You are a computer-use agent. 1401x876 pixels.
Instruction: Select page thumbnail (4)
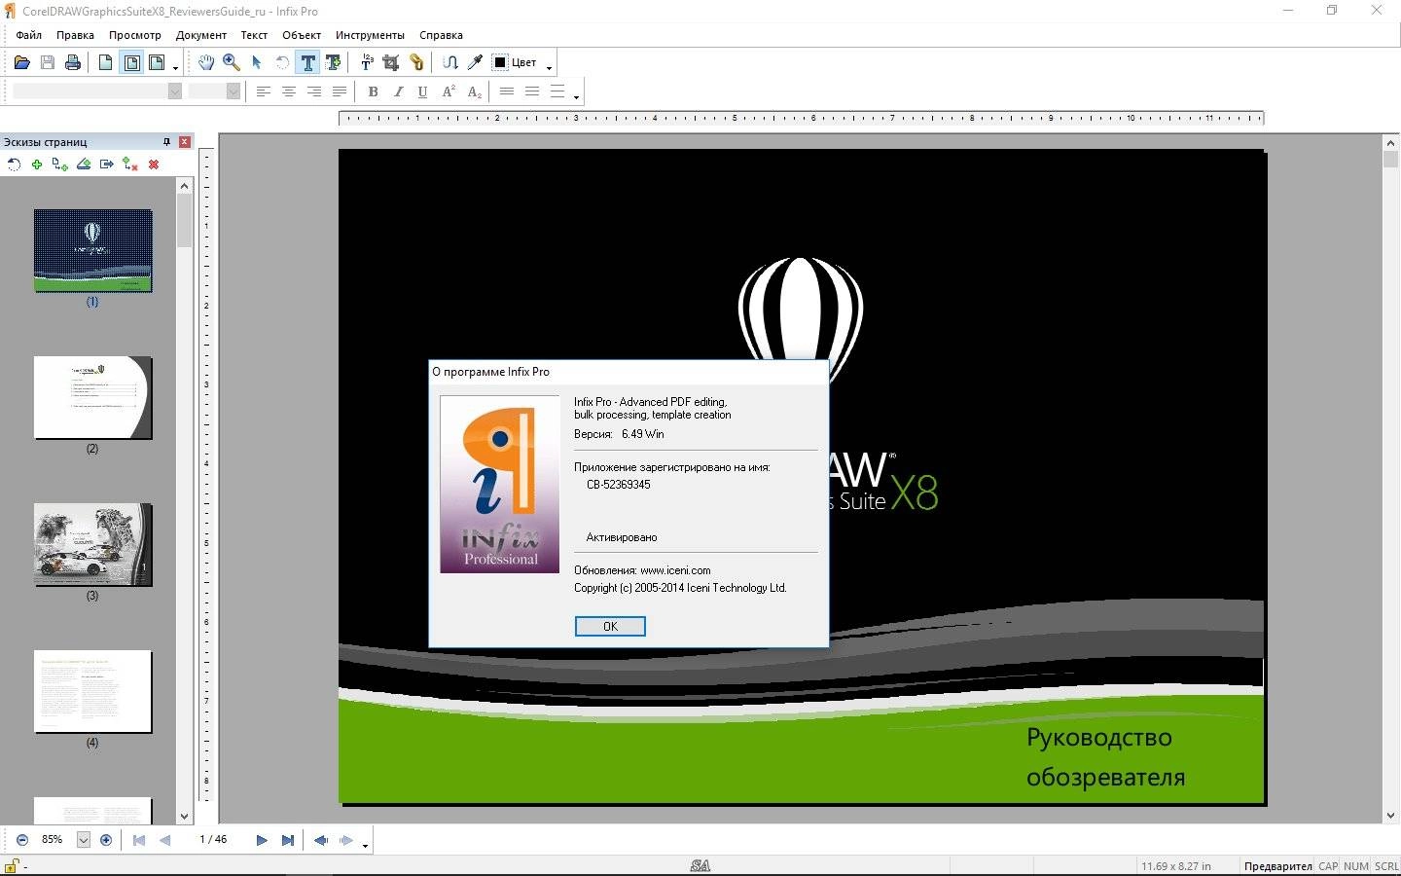pos(92,691)
